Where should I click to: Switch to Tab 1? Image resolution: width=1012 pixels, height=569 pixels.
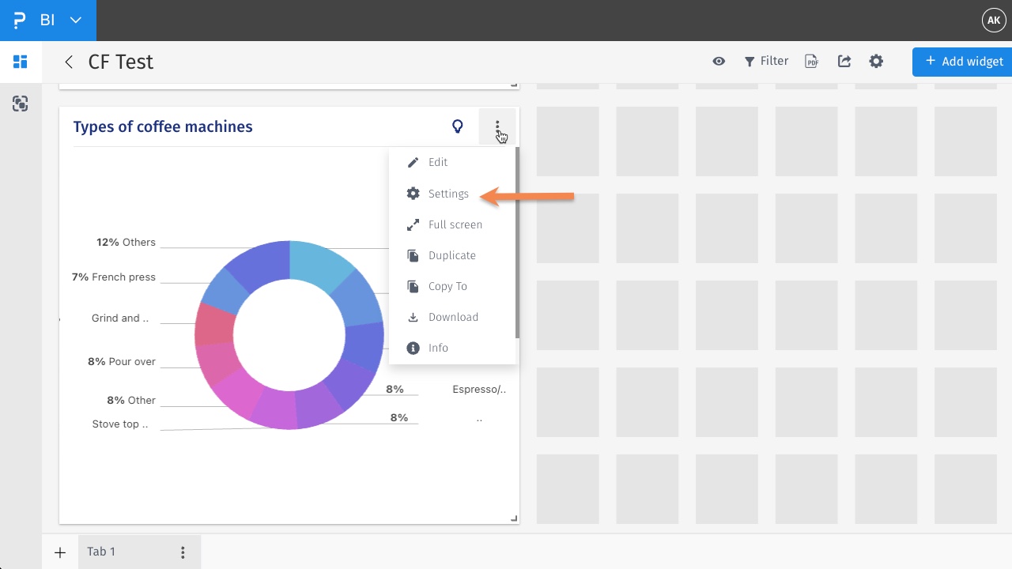[x=101, y=552]
